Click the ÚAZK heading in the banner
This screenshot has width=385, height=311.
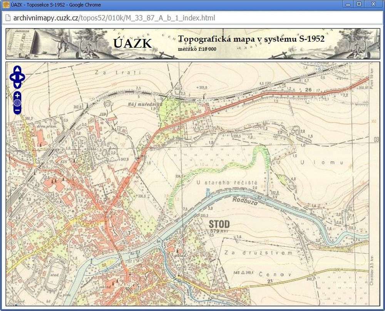(x=132, y=43)
